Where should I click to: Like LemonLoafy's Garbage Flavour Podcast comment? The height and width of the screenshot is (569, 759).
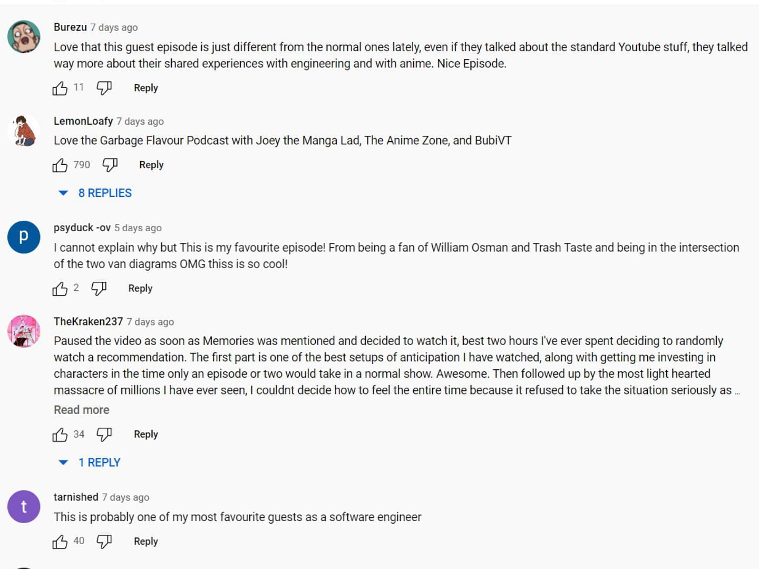pyautogui.click(x=60, y=165)
